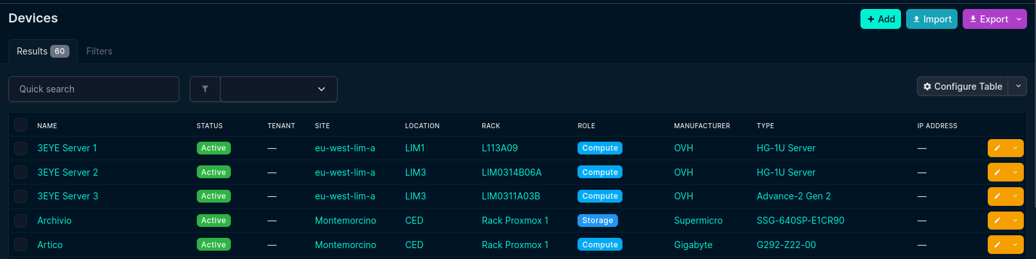Screen dimensions: 1036x259
Task: Click the Import button with upload icon
Action: tap(932, 19)
